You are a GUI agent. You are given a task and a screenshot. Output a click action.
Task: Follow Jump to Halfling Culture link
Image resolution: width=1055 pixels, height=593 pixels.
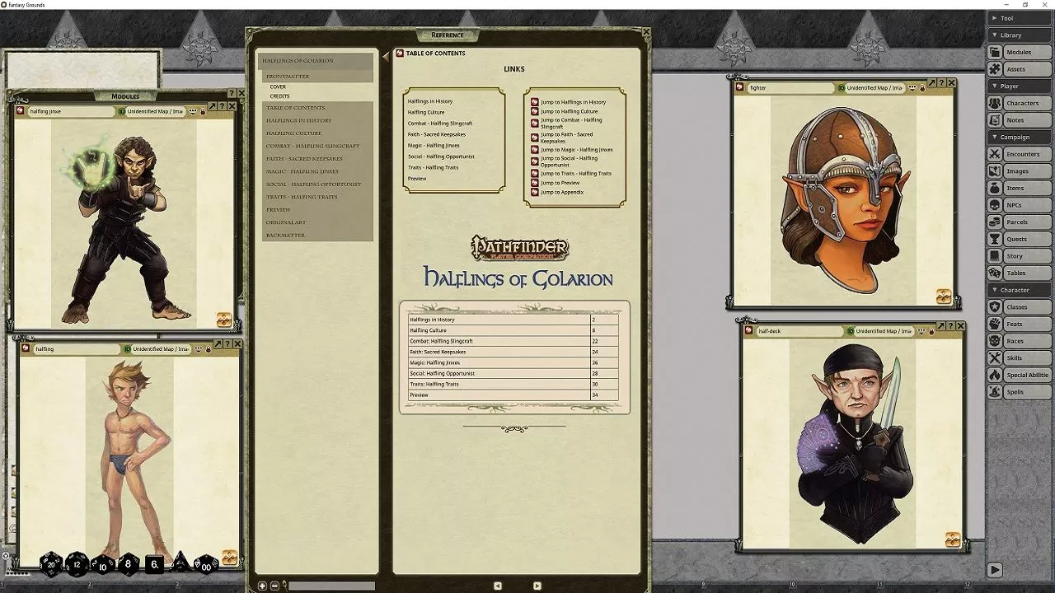point(564,111)
